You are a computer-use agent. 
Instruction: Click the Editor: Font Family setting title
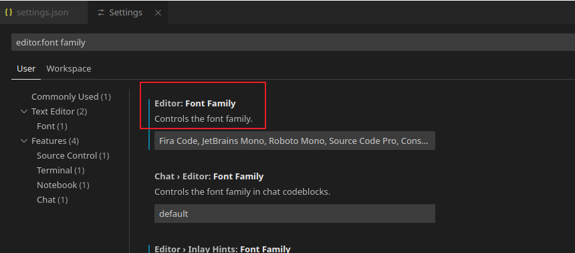coord(195,104)
